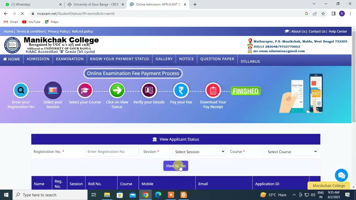Click the View Status button

click(x=176, y=166)
